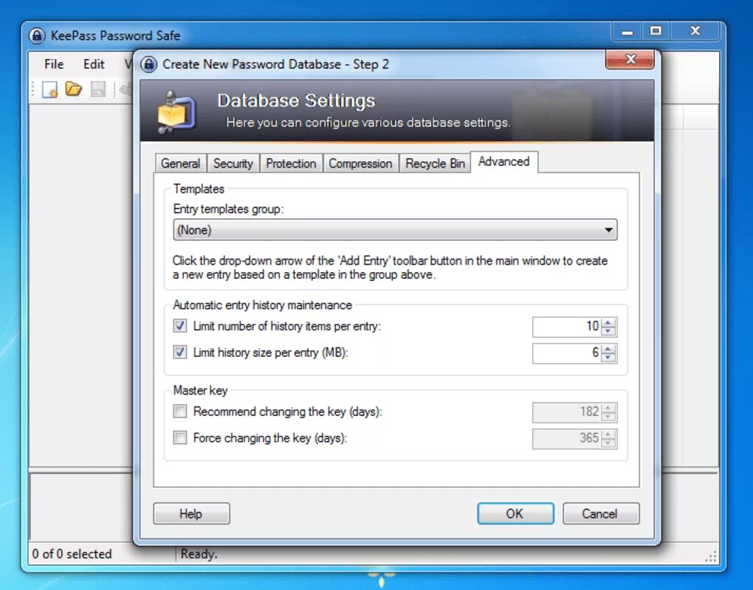
Task: Click the lock icon in dialog title bar
Action: point(149,64)
